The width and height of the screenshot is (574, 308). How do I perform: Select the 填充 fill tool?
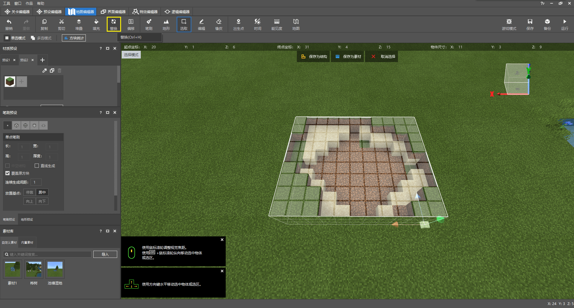[x=96, y=24]
